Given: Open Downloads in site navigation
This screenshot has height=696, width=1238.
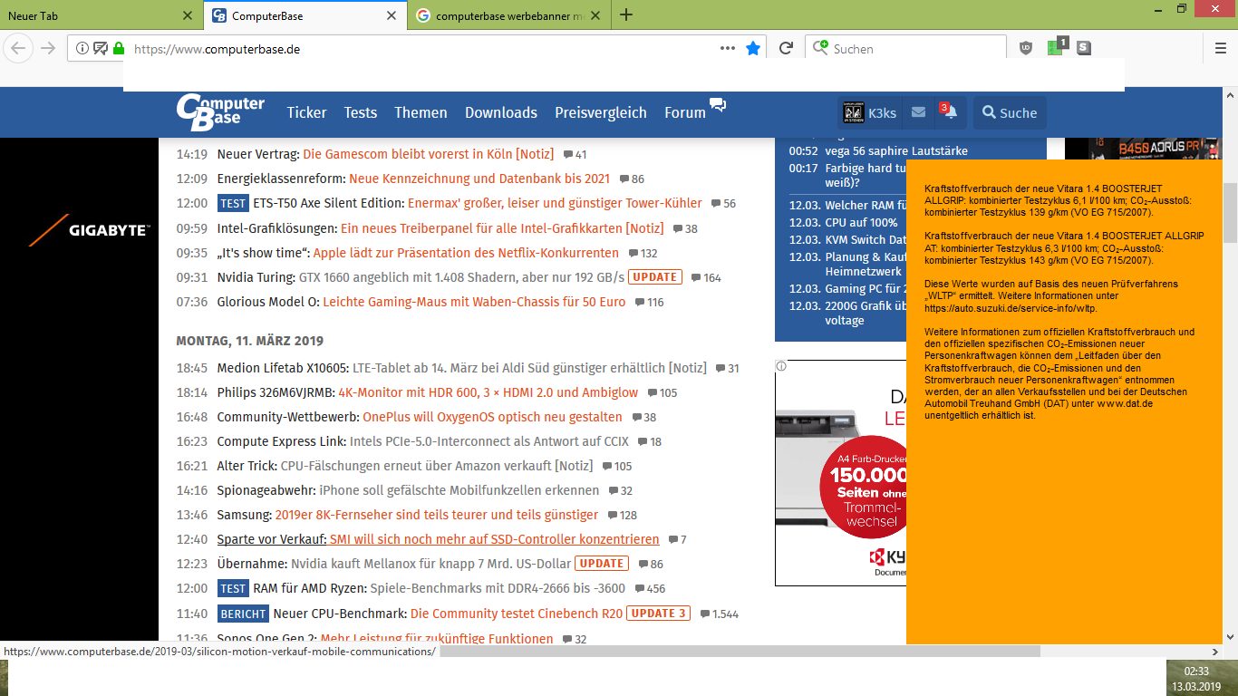Looking at the screenshot, I should pyautogui.click(x=501, y=112).
